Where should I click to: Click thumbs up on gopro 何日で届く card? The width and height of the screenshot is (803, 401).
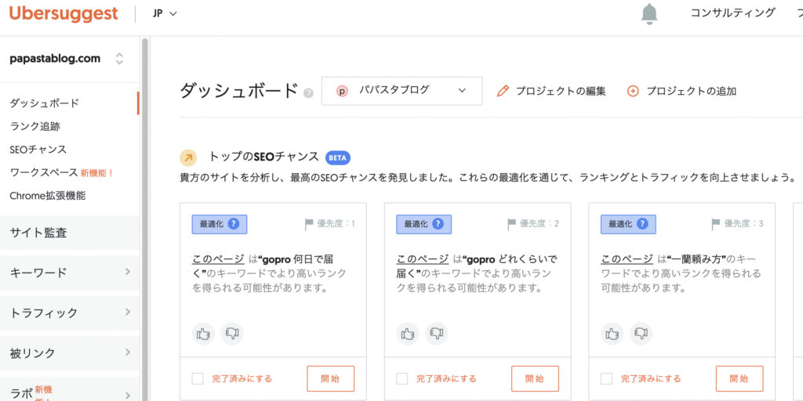203,334
